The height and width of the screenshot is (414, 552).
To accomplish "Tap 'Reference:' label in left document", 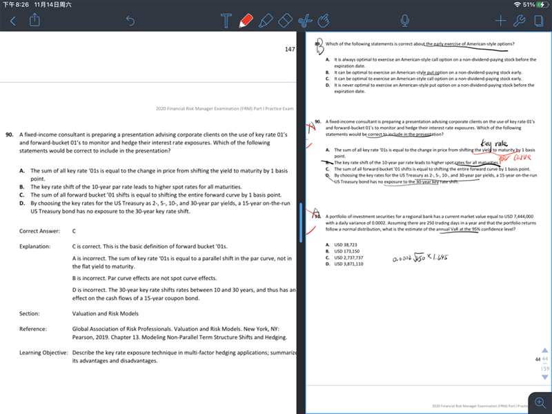I will 32,329.
